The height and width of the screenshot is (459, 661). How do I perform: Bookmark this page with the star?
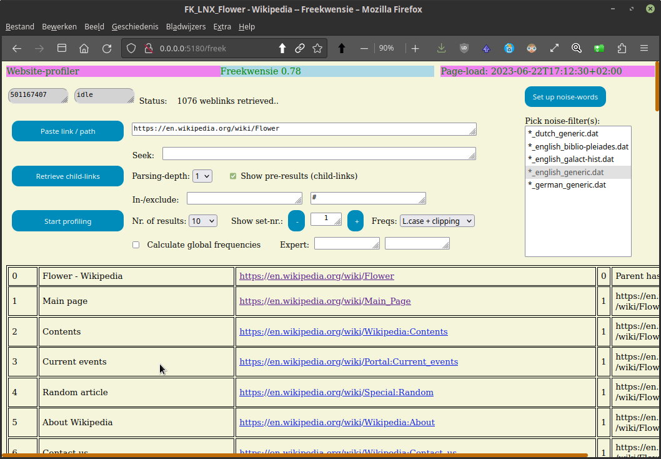317,49
